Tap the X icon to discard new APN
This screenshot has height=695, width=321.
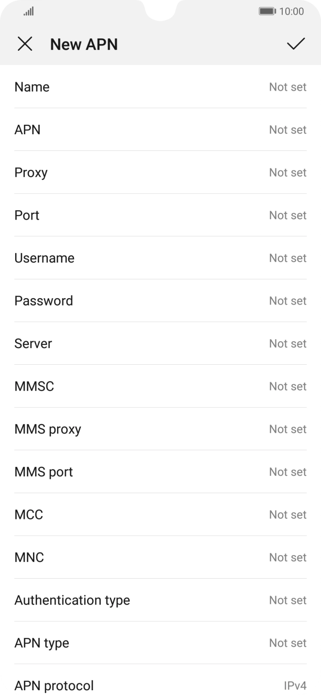pos(25,44)
